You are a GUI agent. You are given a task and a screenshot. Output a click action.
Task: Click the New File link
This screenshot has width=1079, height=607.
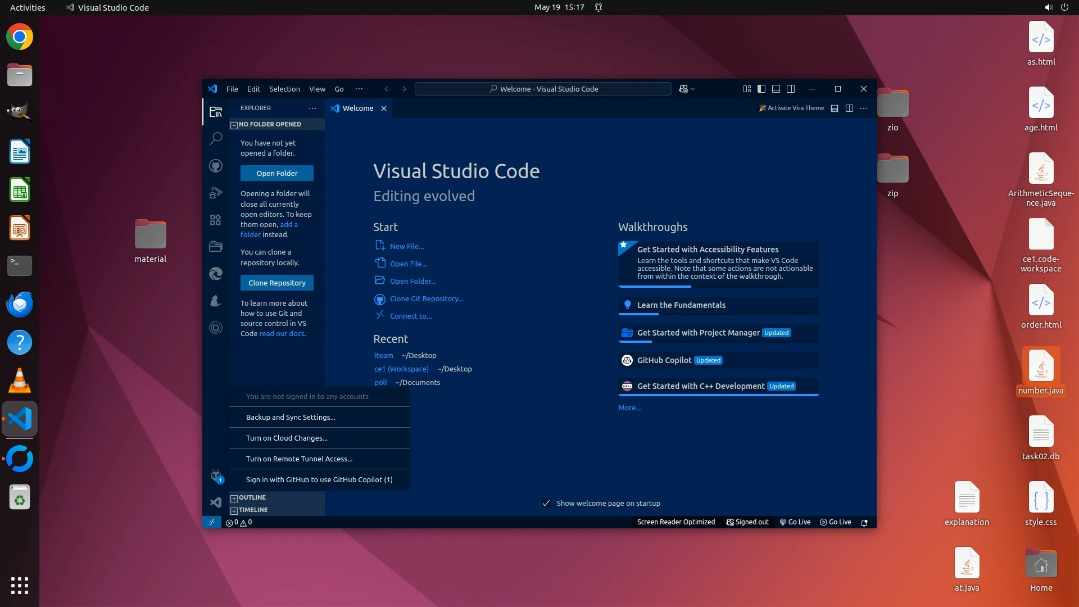[x=407, y=246]
